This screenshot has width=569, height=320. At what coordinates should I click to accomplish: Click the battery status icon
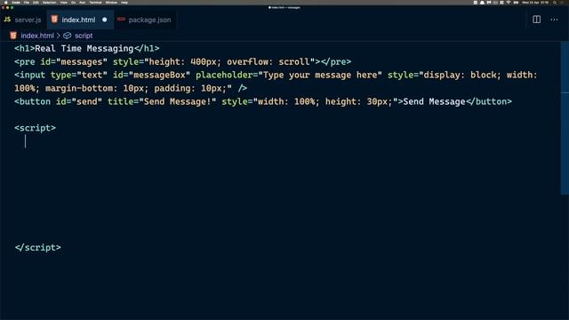pos(516,2)
